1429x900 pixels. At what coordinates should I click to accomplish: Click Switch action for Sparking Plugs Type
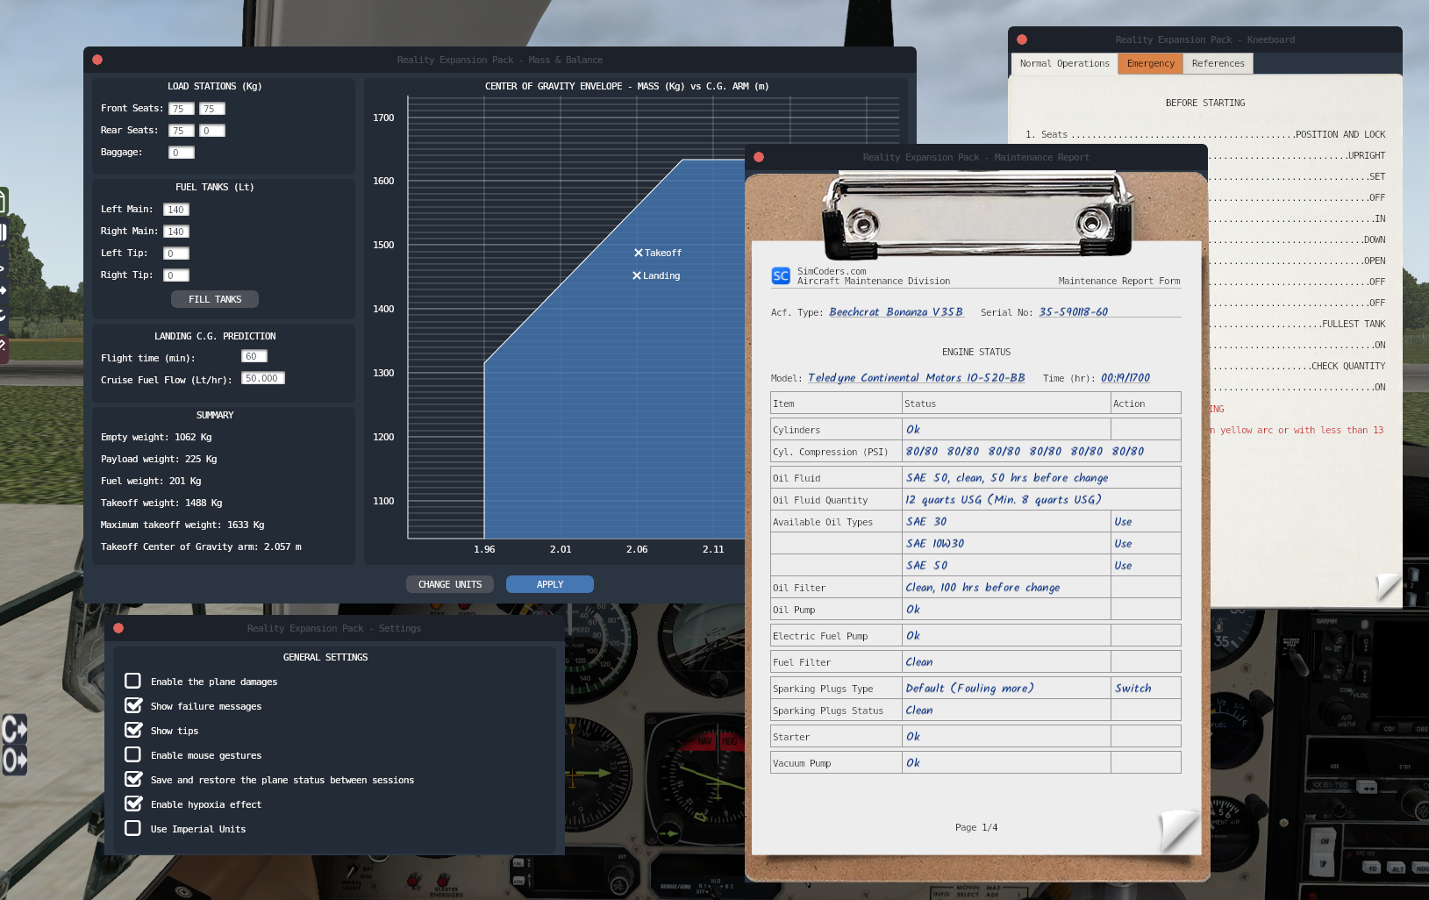[1132, 689]
